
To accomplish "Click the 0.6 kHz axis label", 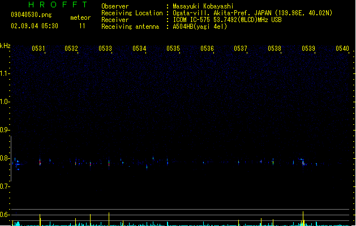I will pyautogui.click(x=5, y=215).
